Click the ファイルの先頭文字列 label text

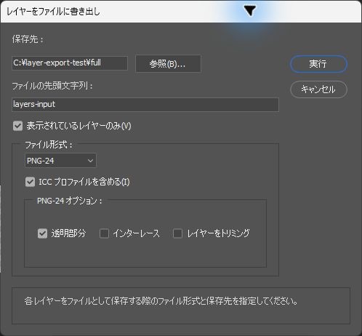point(52,86)
